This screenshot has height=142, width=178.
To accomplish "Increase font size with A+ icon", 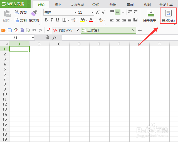I will point(98,12).
